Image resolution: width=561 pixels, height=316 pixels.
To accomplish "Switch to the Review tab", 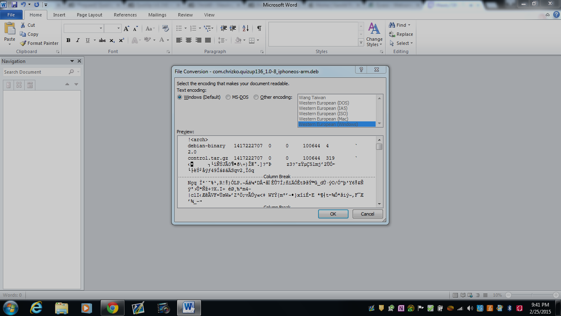I will click(185, 15).
